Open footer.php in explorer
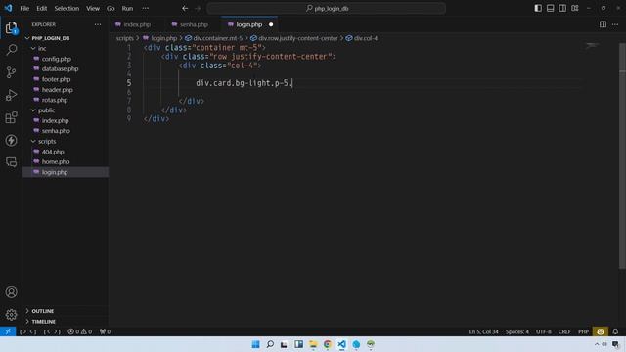 coord(56,79)
